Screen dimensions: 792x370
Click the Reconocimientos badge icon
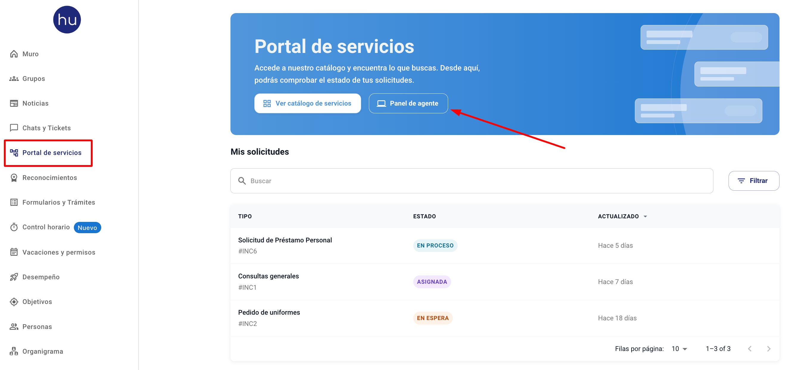click(14, 178)
